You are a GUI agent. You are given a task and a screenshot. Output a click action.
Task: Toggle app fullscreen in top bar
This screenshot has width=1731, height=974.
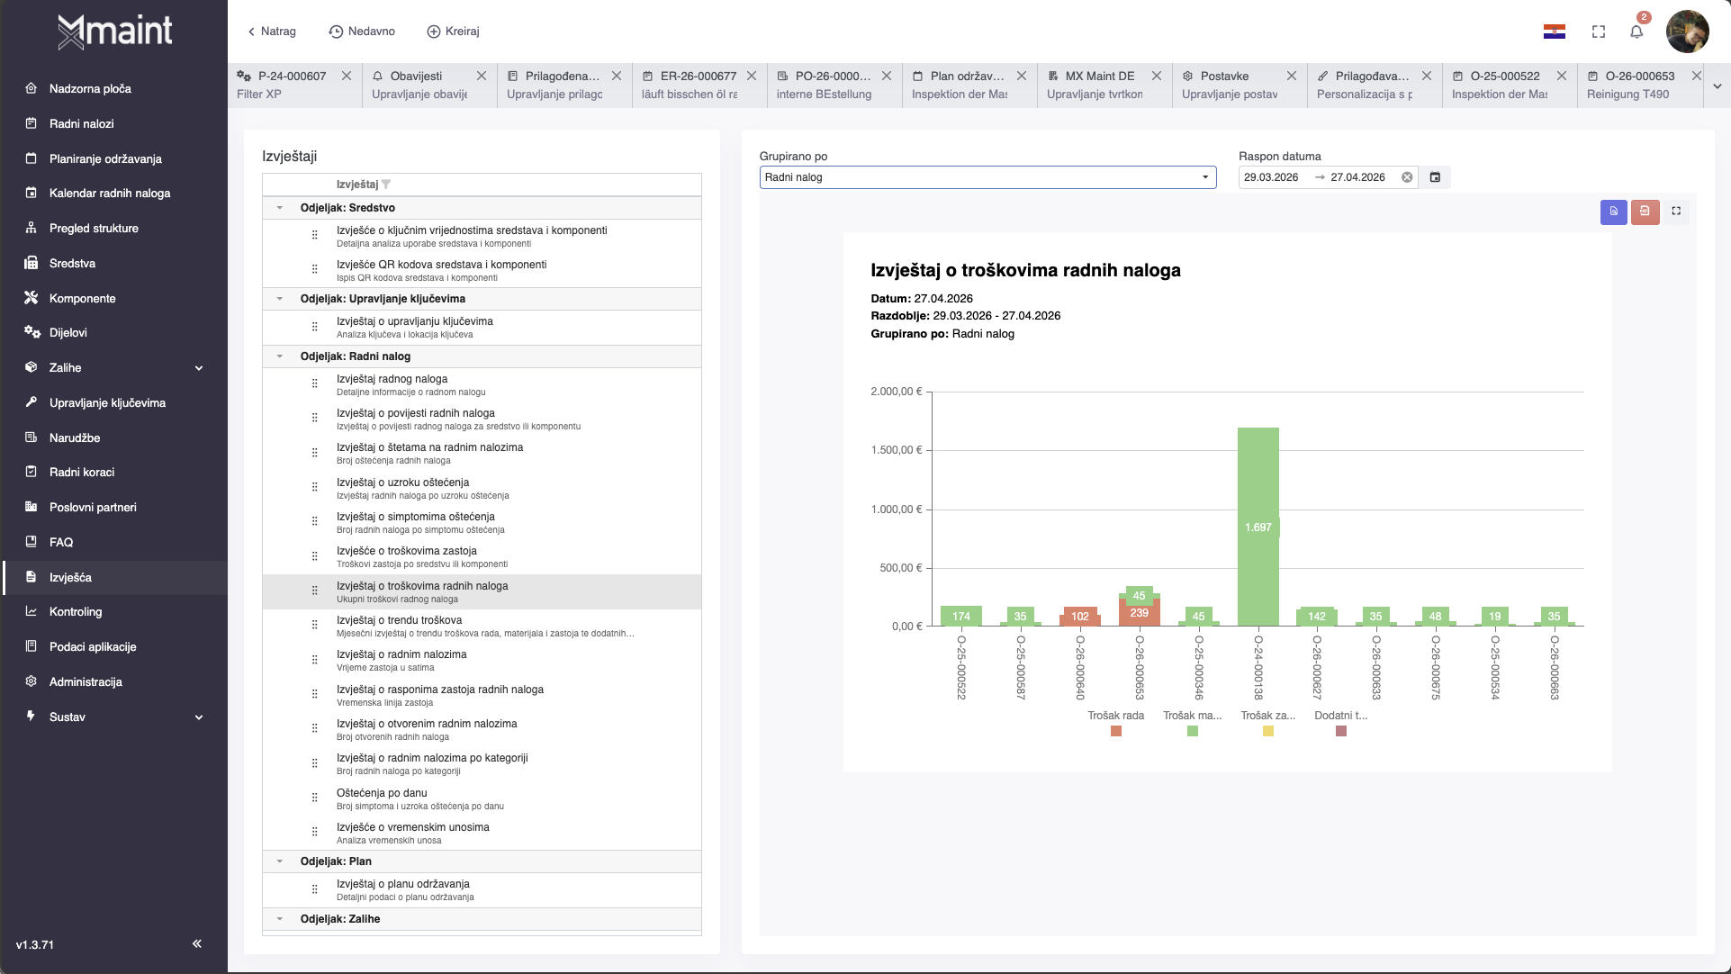[1598, 32]
